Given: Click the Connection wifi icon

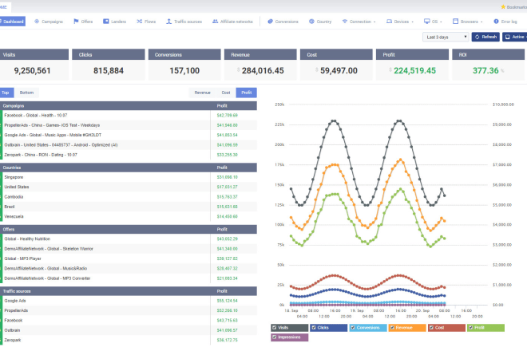Looking at the screenshot, I should [x=344, y=22].
